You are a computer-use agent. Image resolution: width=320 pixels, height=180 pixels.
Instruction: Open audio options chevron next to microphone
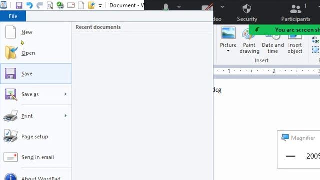[179, 7]
